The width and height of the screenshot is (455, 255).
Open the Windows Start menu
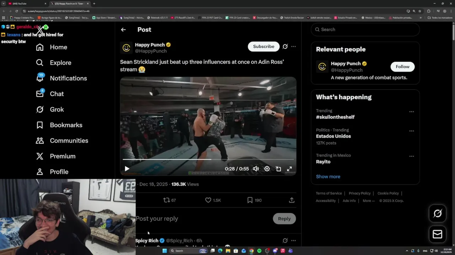[165, 251]
